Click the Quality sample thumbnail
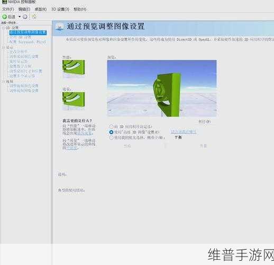 (x=74, y=101)
